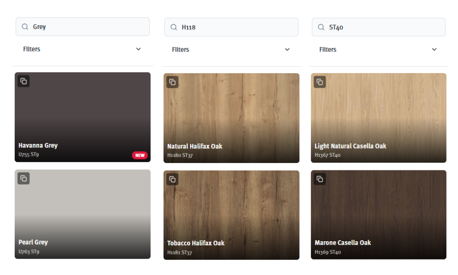The height and width of the screenshot is (275, 458).
Task: Click the chevron next to Filters below Grey
Action: (138, 49)
